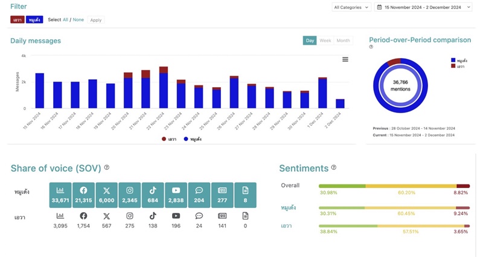Click the Overall sentiment color bar
Screen dimensions: 483x257
click(x=394, y=186)
